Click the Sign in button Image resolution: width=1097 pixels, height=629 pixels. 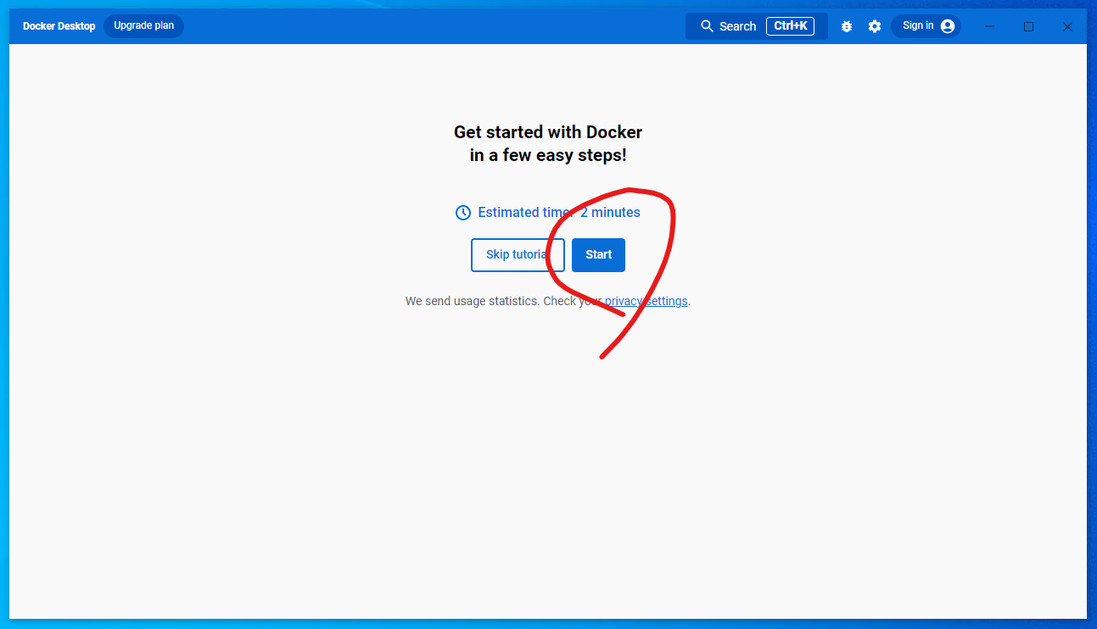click(x=926, y=26)
